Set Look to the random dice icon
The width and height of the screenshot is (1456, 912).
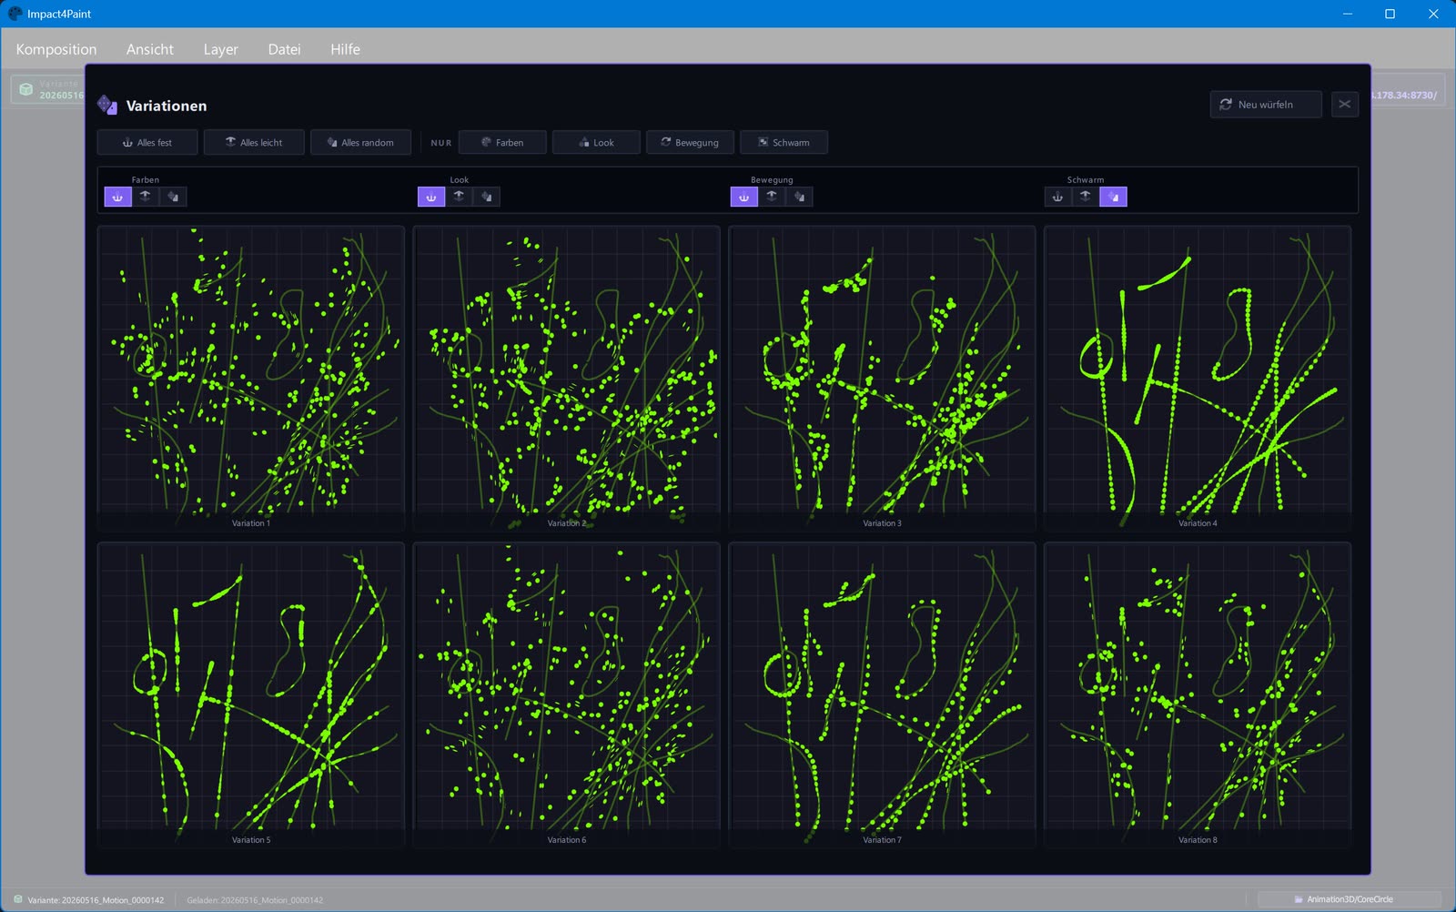486,197
